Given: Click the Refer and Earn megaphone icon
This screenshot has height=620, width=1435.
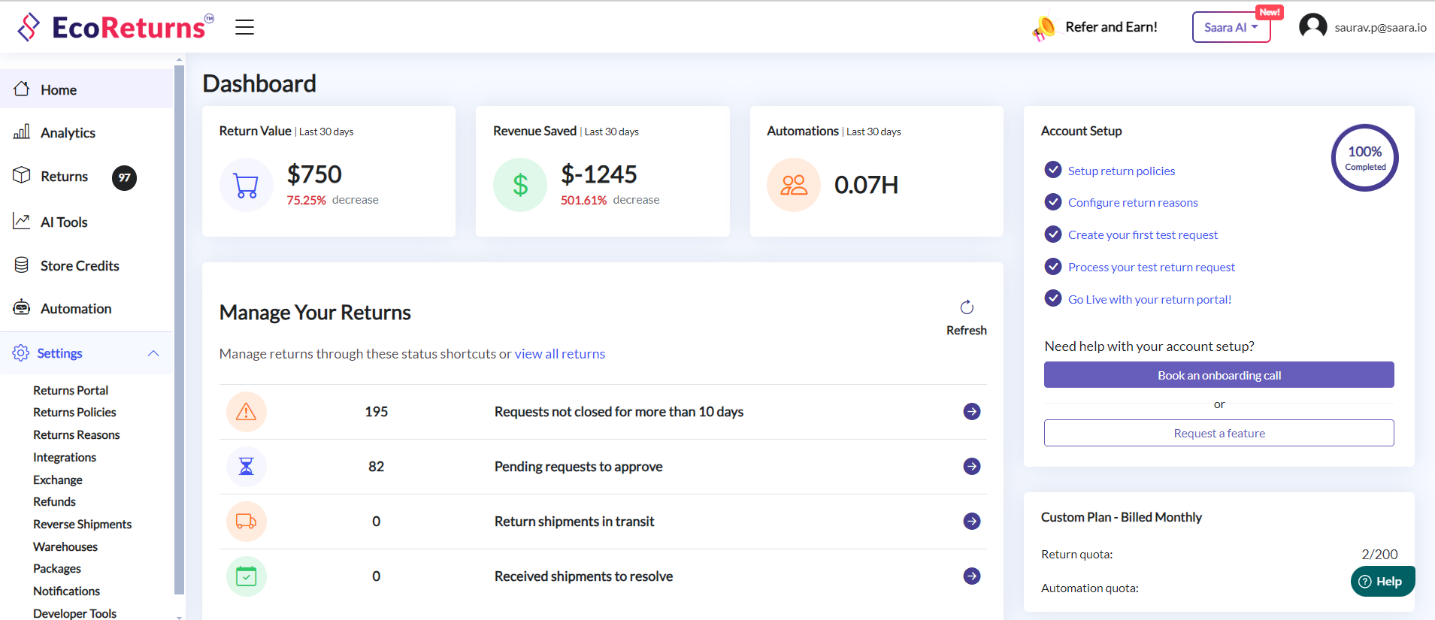Looking at the screenshot, I should pyautogui.click(x=1044, y=28).
